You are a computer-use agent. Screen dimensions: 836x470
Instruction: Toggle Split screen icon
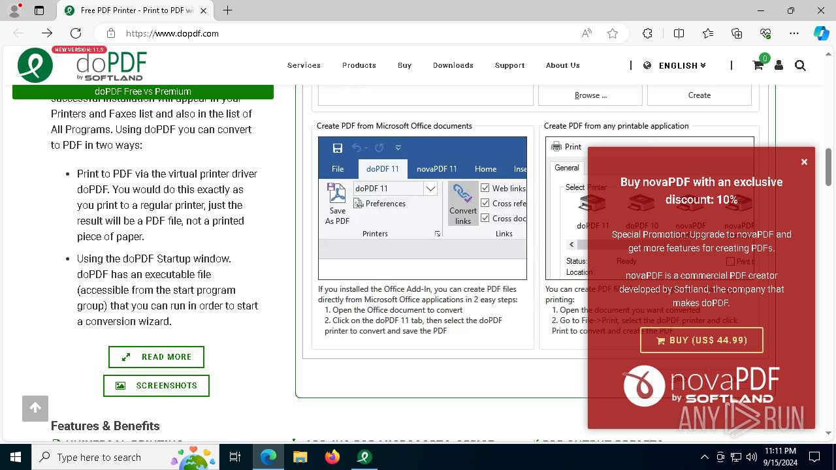click(679, 33)
